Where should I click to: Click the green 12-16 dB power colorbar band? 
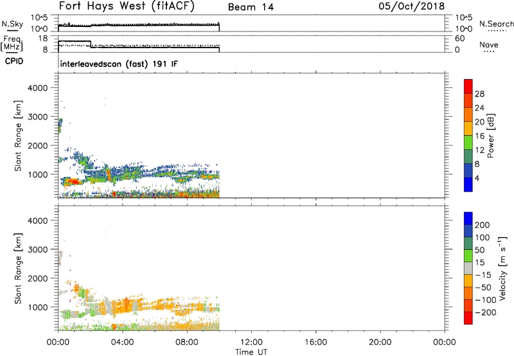click(x=468, y=143)
